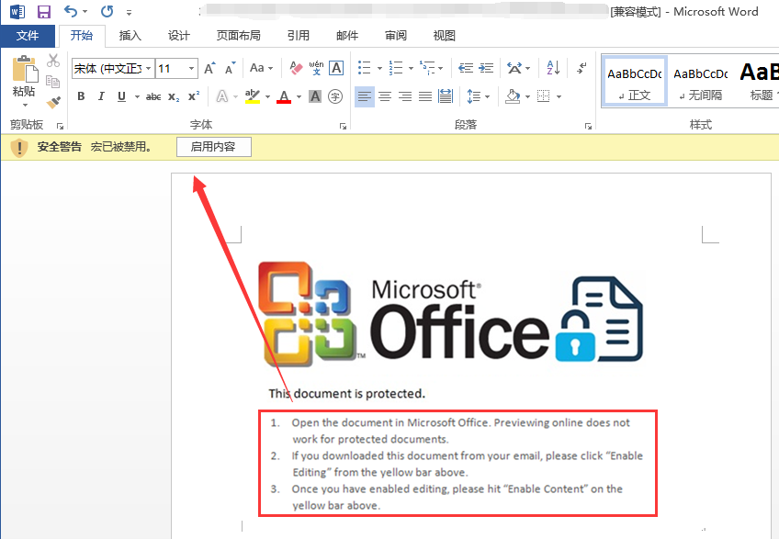Apply red font color

[x=284, y=96]
